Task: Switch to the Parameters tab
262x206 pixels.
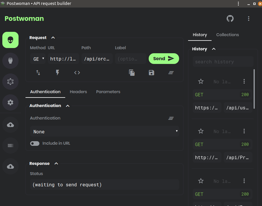Action: (x=108, y=92)
